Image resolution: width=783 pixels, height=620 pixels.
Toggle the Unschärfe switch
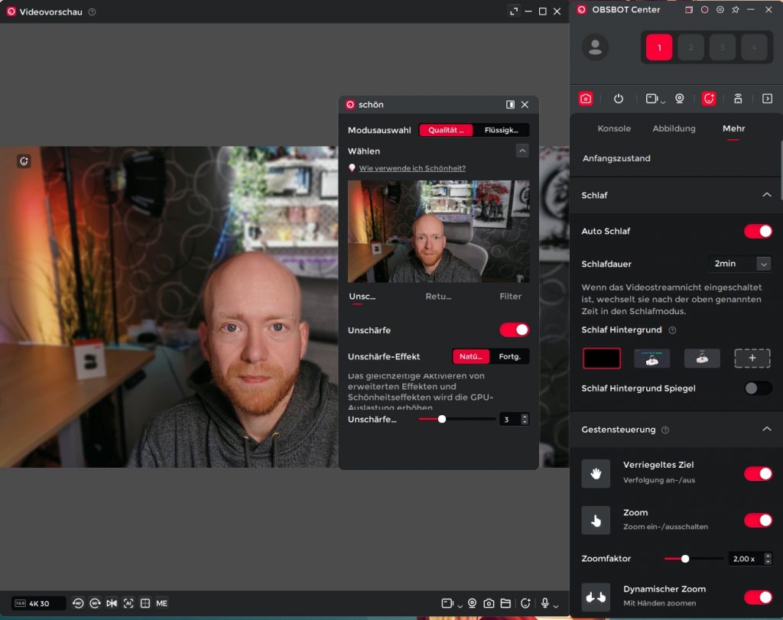pos(515,330)
